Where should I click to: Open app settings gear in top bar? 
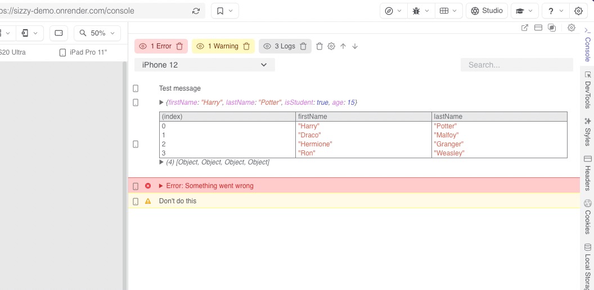(578, 11)
